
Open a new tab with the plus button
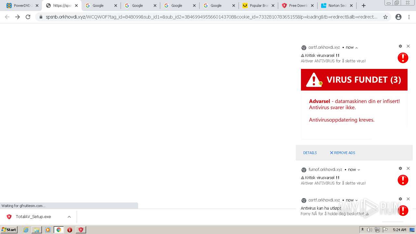click(364, 6)
